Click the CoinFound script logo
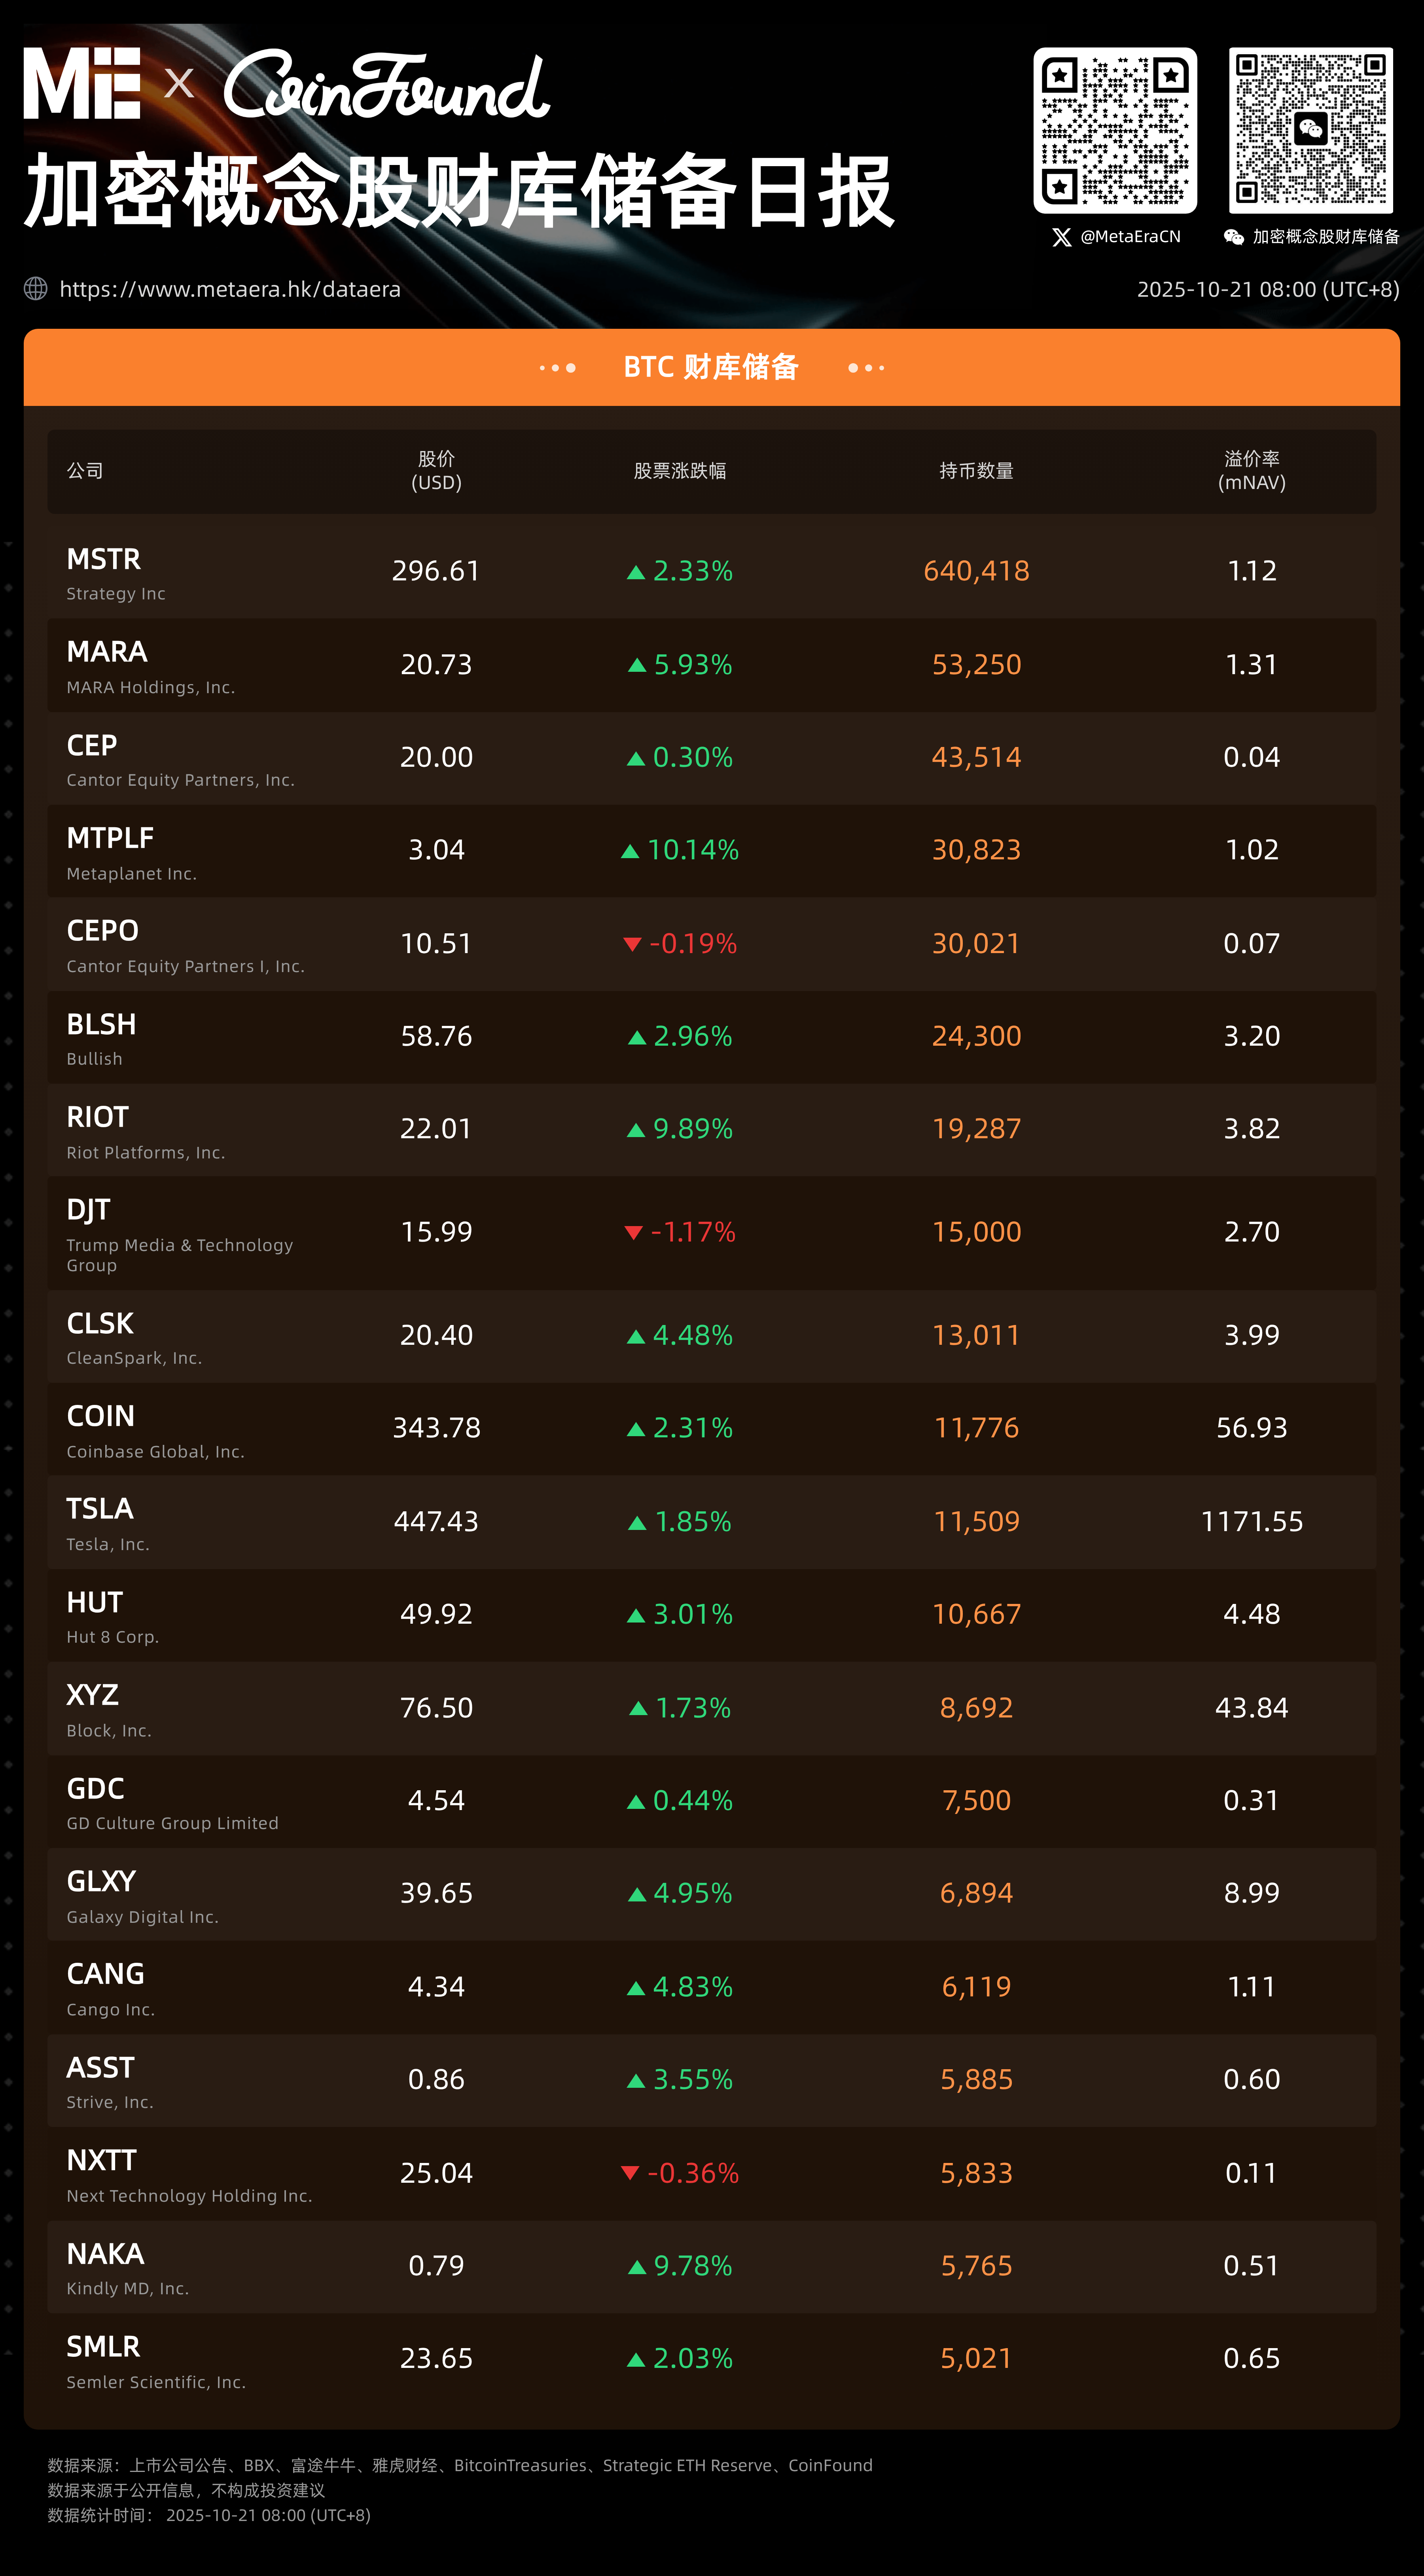 pyautogui.click(x=386, y=85)
